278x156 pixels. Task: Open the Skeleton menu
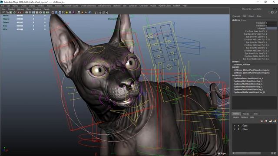pos(117,6)
